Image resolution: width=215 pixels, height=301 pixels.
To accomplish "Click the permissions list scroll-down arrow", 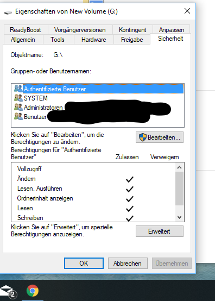I will pyautogui.click(x=180, y=217).
